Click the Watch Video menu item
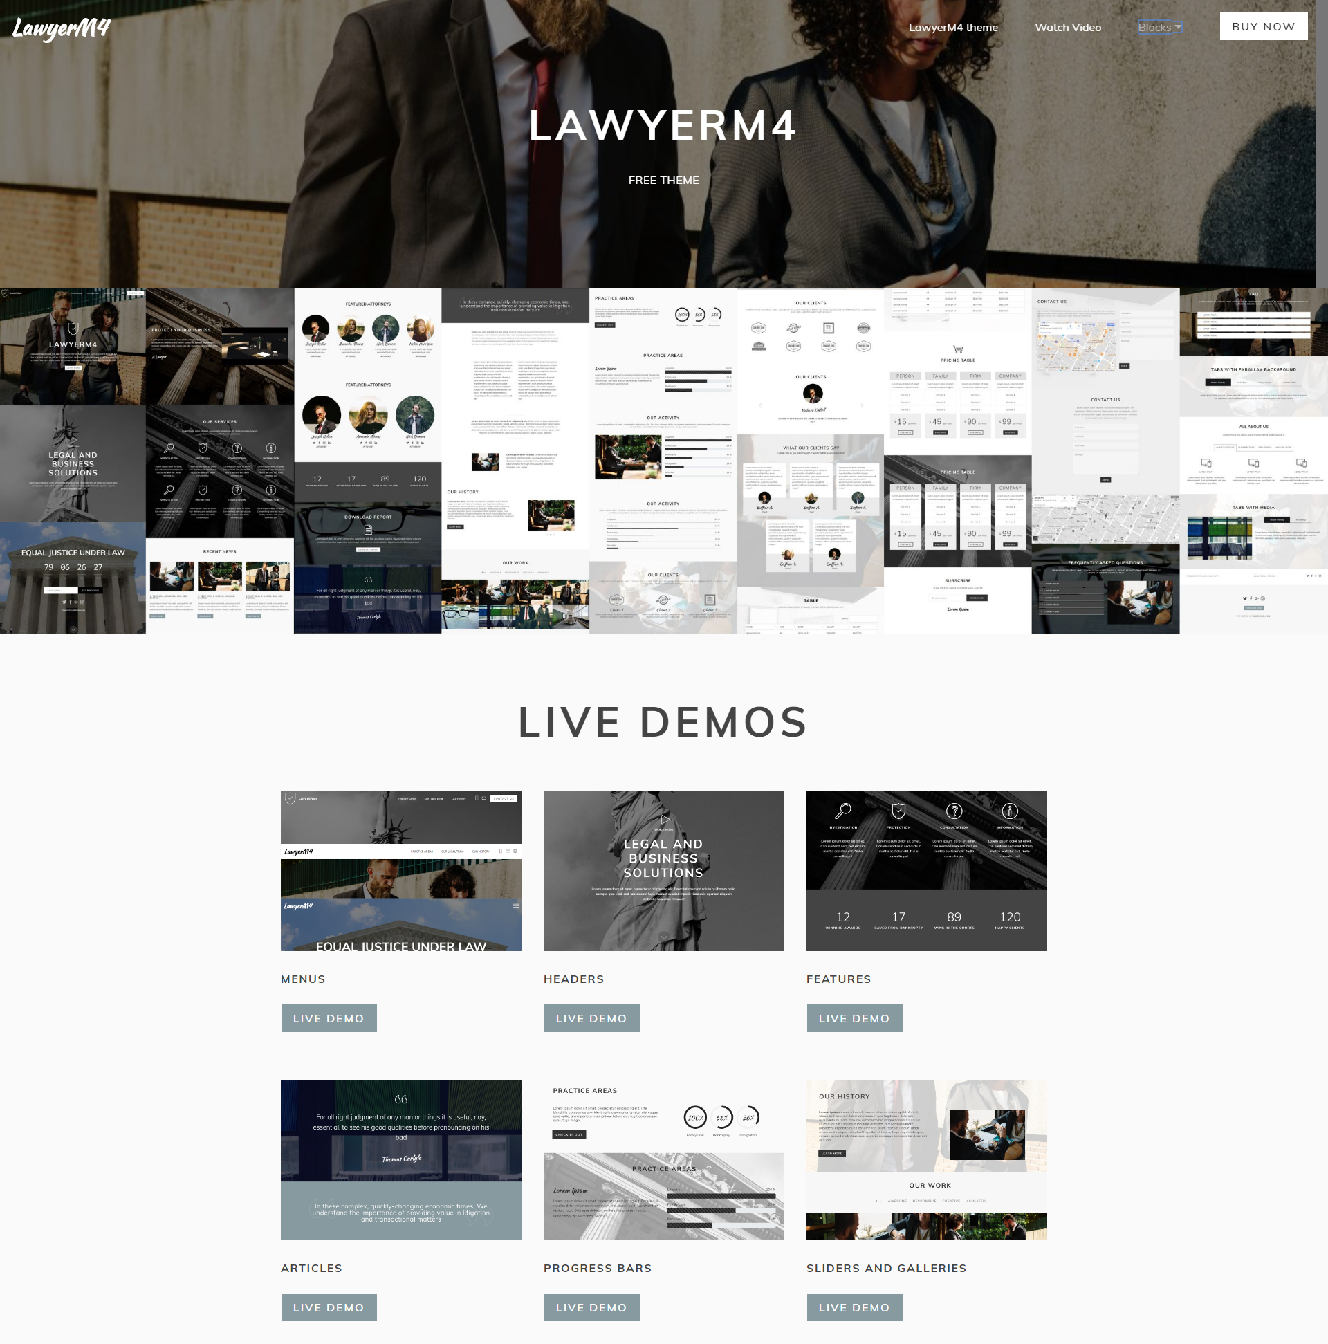 1068,28
